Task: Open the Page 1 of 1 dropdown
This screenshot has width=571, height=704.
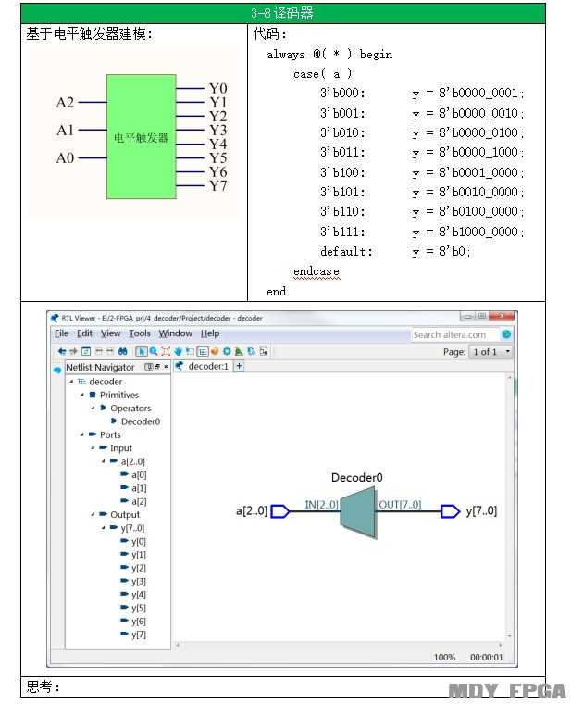Action: click(x=490, y=352)
